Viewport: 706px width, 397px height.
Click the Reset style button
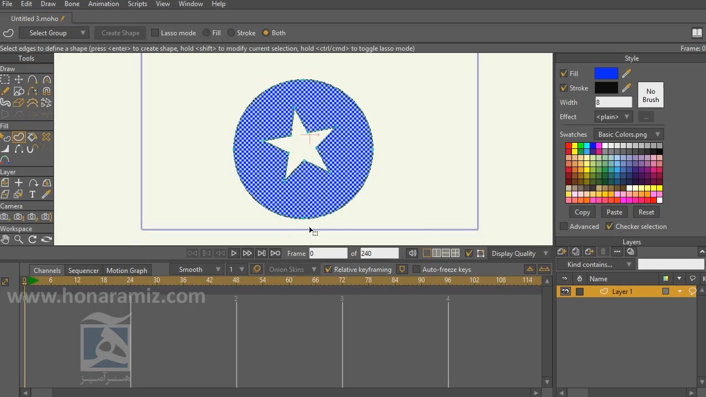point(646,212)
